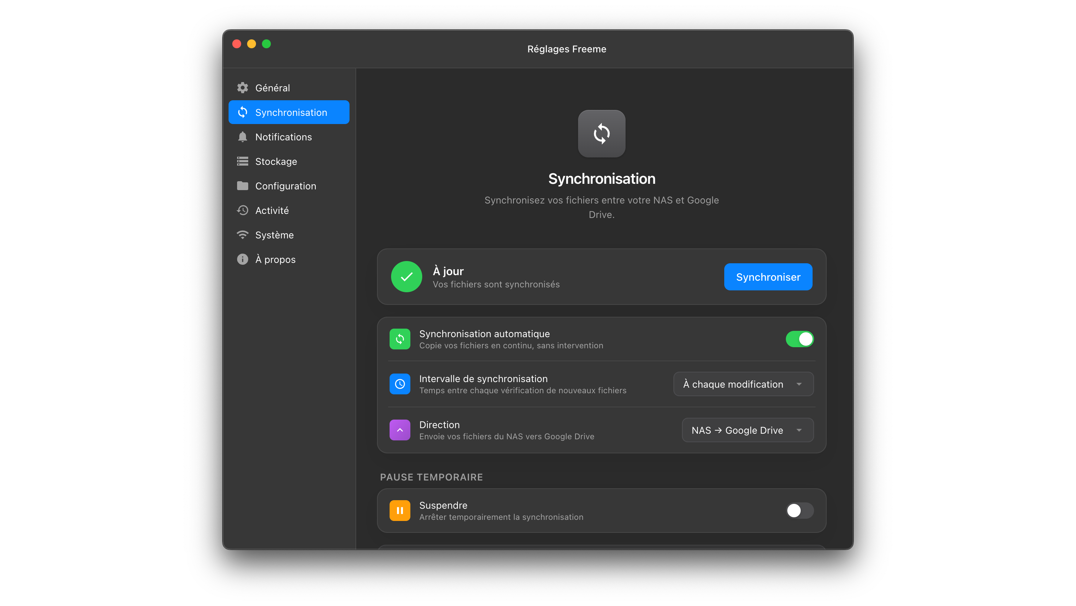
Task: Disable Synchronisation automatique toggle
Action: 800,339
